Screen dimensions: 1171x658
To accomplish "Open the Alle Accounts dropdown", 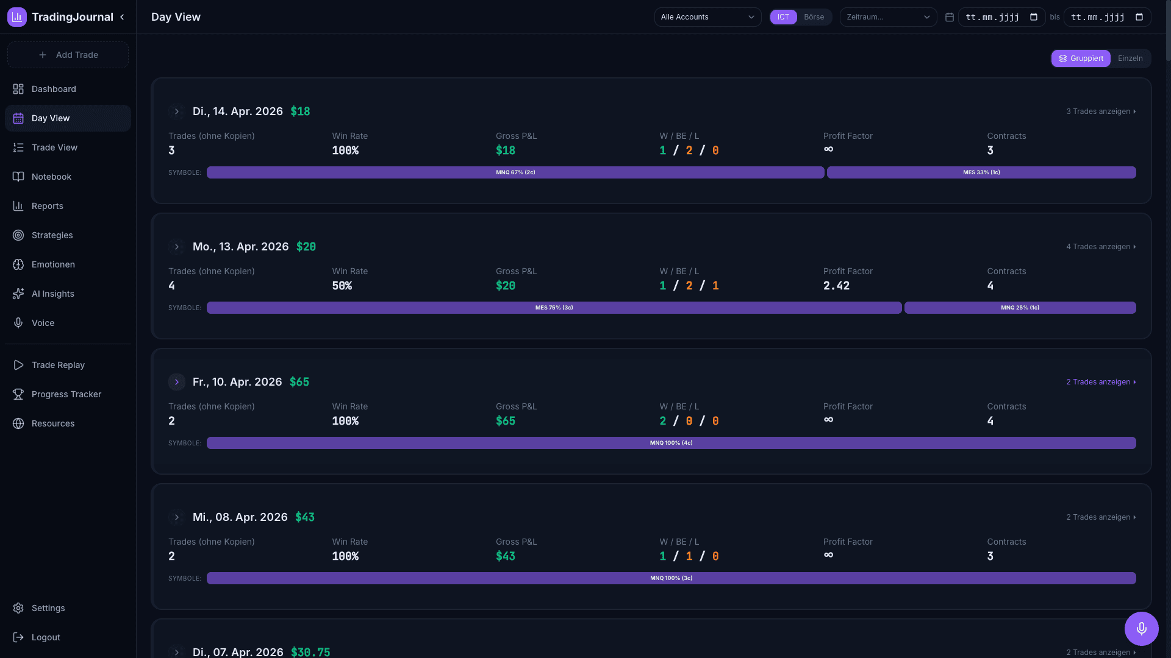I will (707, 17).
